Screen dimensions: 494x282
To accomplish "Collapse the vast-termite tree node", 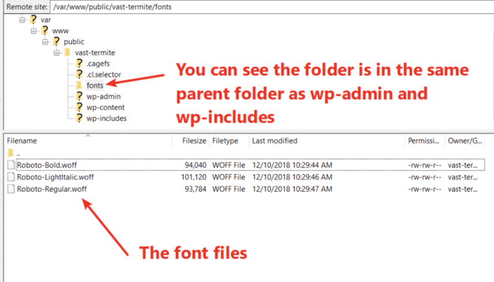I will [x=57, y=53].
